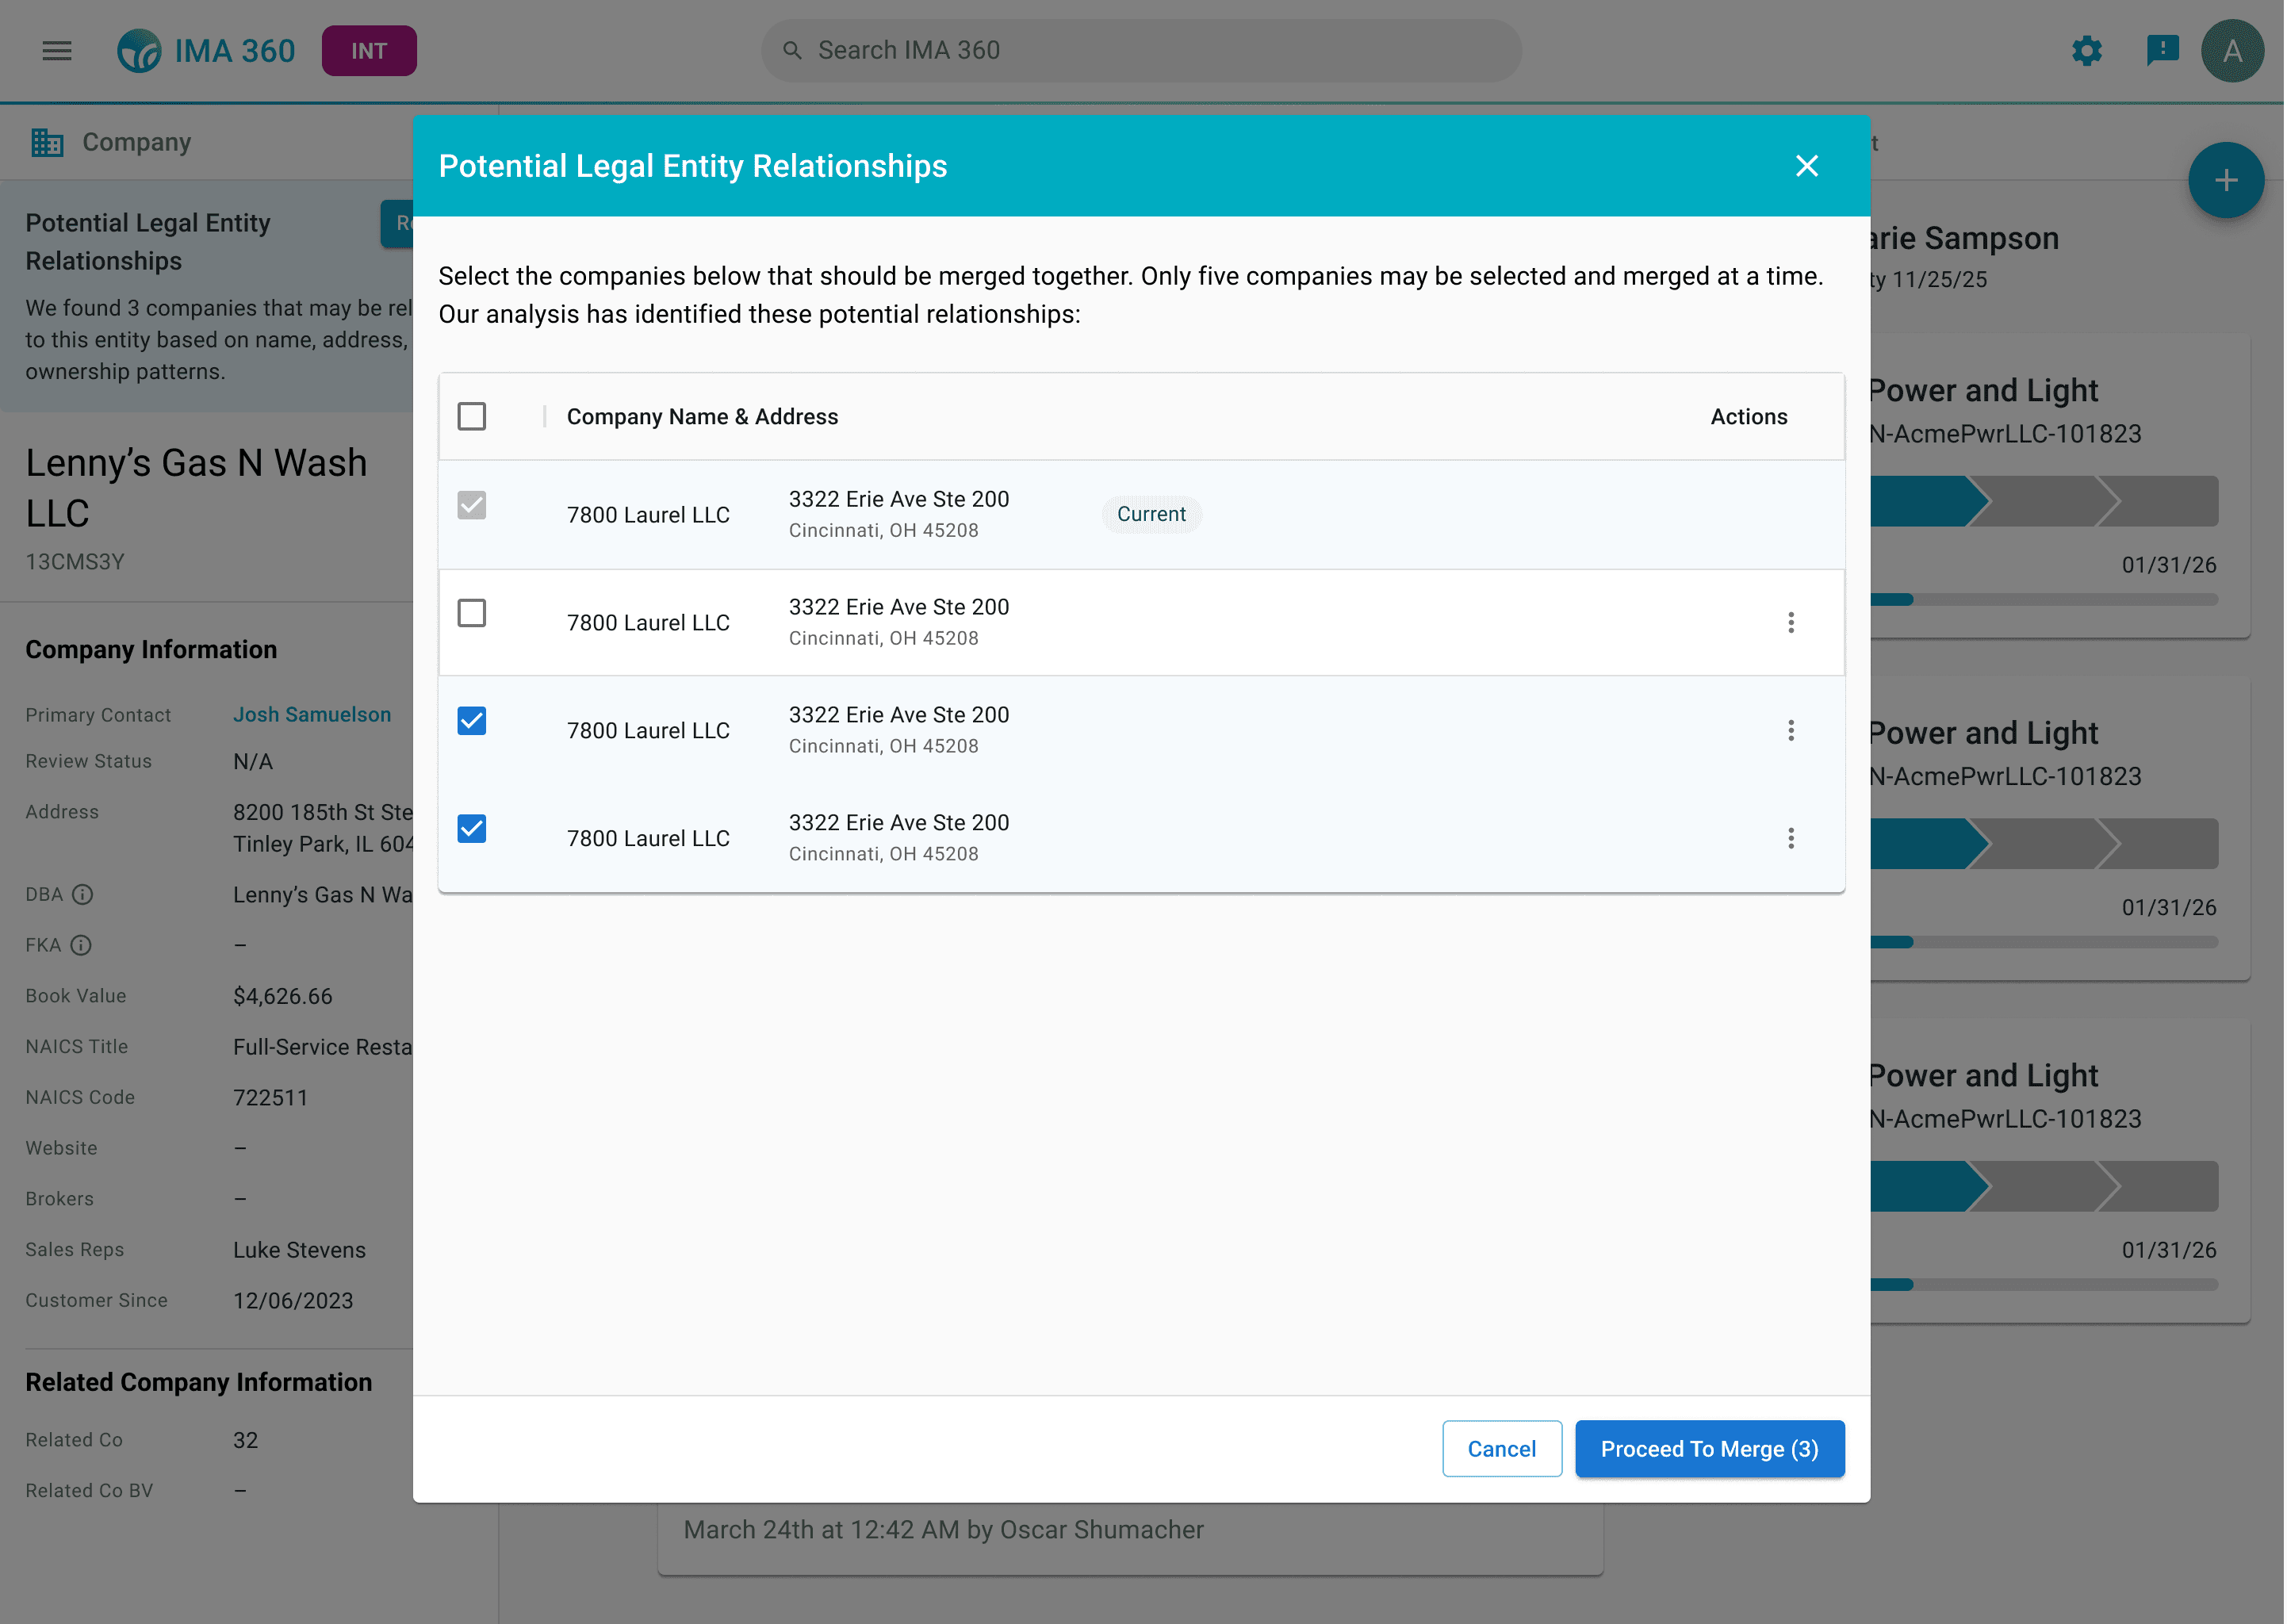Check the second 7800 Laurel LLC row
The height and width of the screenshot is (1624, 2287).
click(472, 613)
